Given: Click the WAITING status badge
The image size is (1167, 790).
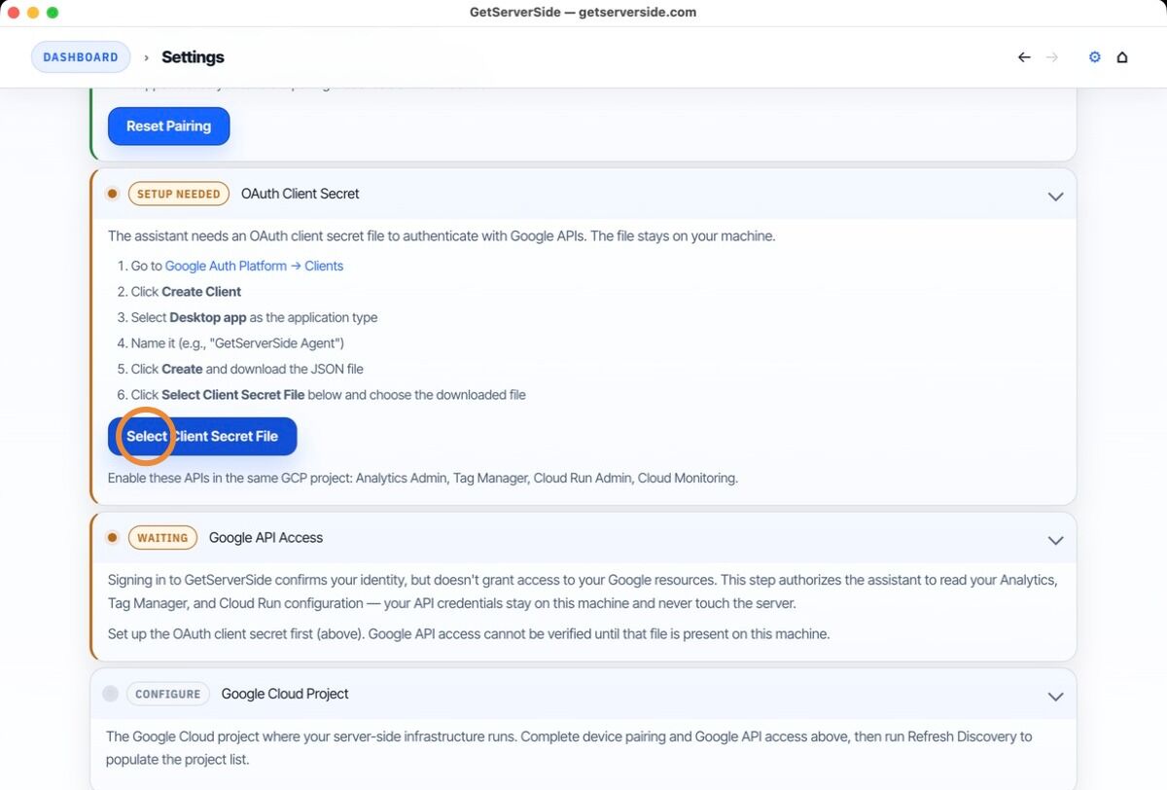Looking at the screenshot, I should point(162,537).
